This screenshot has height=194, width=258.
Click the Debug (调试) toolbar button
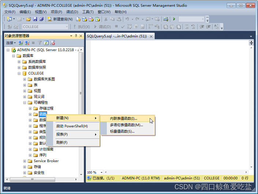tap(102, 27)
